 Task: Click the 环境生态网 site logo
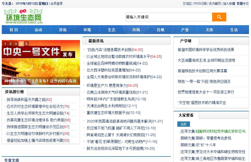[23, 16]
